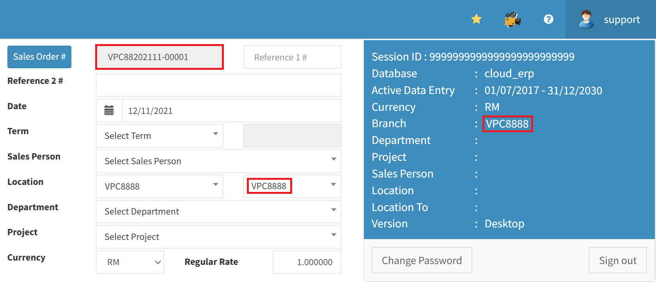
Task: Click the Reference 1 # input field
Action: [x=292, y=57]
